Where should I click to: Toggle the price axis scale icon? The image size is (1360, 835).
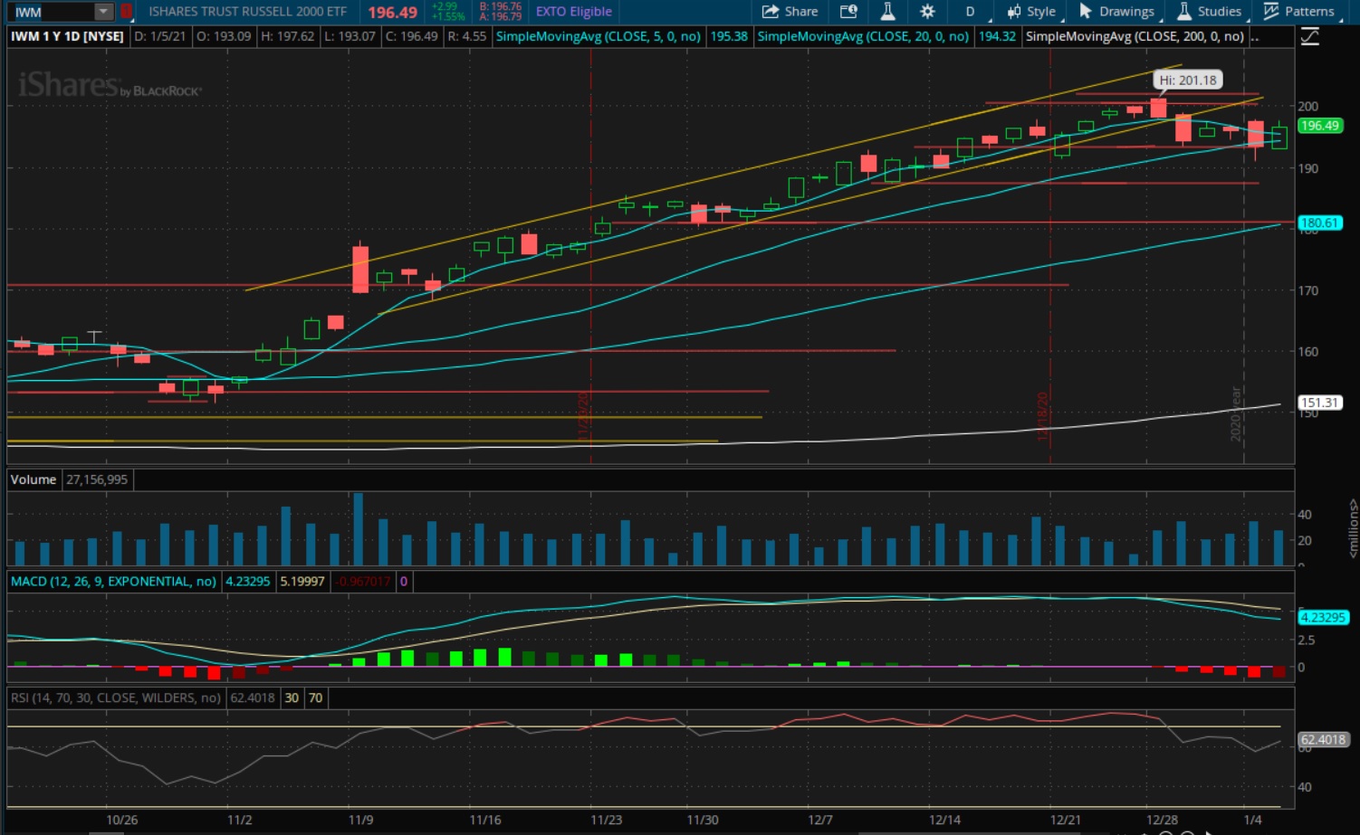[1310, 36]
